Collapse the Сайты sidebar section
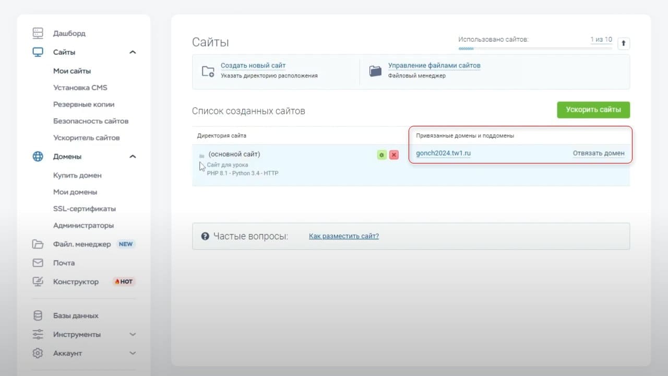The height and width of the screenshot is (376, 668). coord(133,52)
